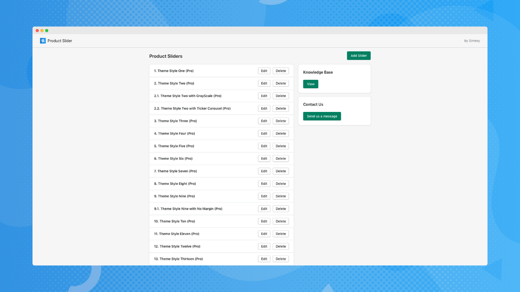This screenshot has width=520, height=292.
Task: Delete Theme Style Two (Pro)
Action: (x=280, y=83)
